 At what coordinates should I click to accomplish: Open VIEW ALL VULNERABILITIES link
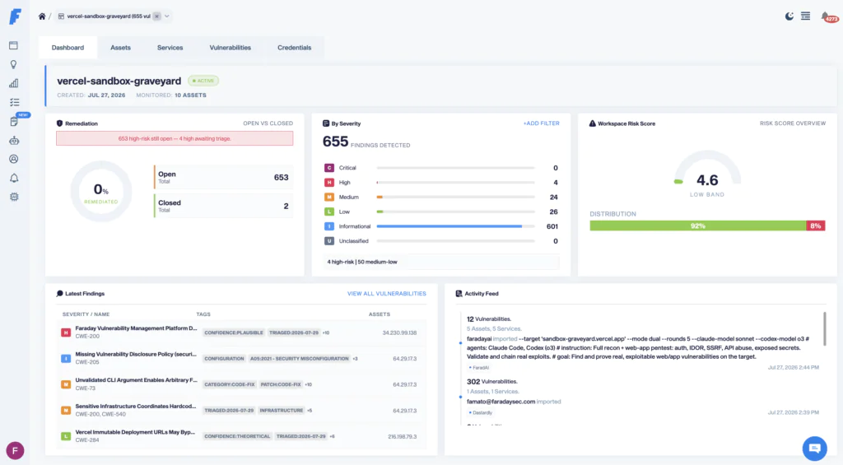(x=387, y=294)
